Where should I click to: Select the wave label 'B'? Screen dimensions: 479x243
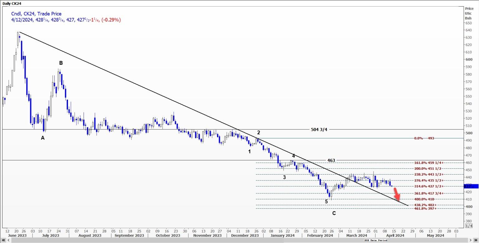[x=61, y=63]
